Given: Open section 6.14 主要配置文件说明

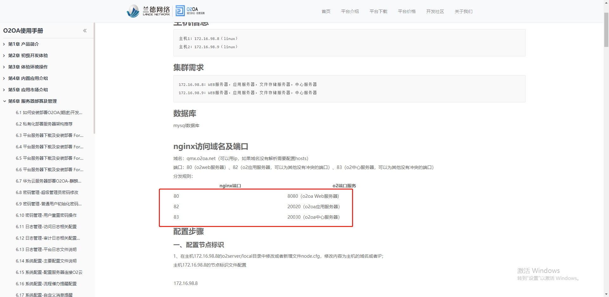Looking at the screenshot, I should coord(46,261).
